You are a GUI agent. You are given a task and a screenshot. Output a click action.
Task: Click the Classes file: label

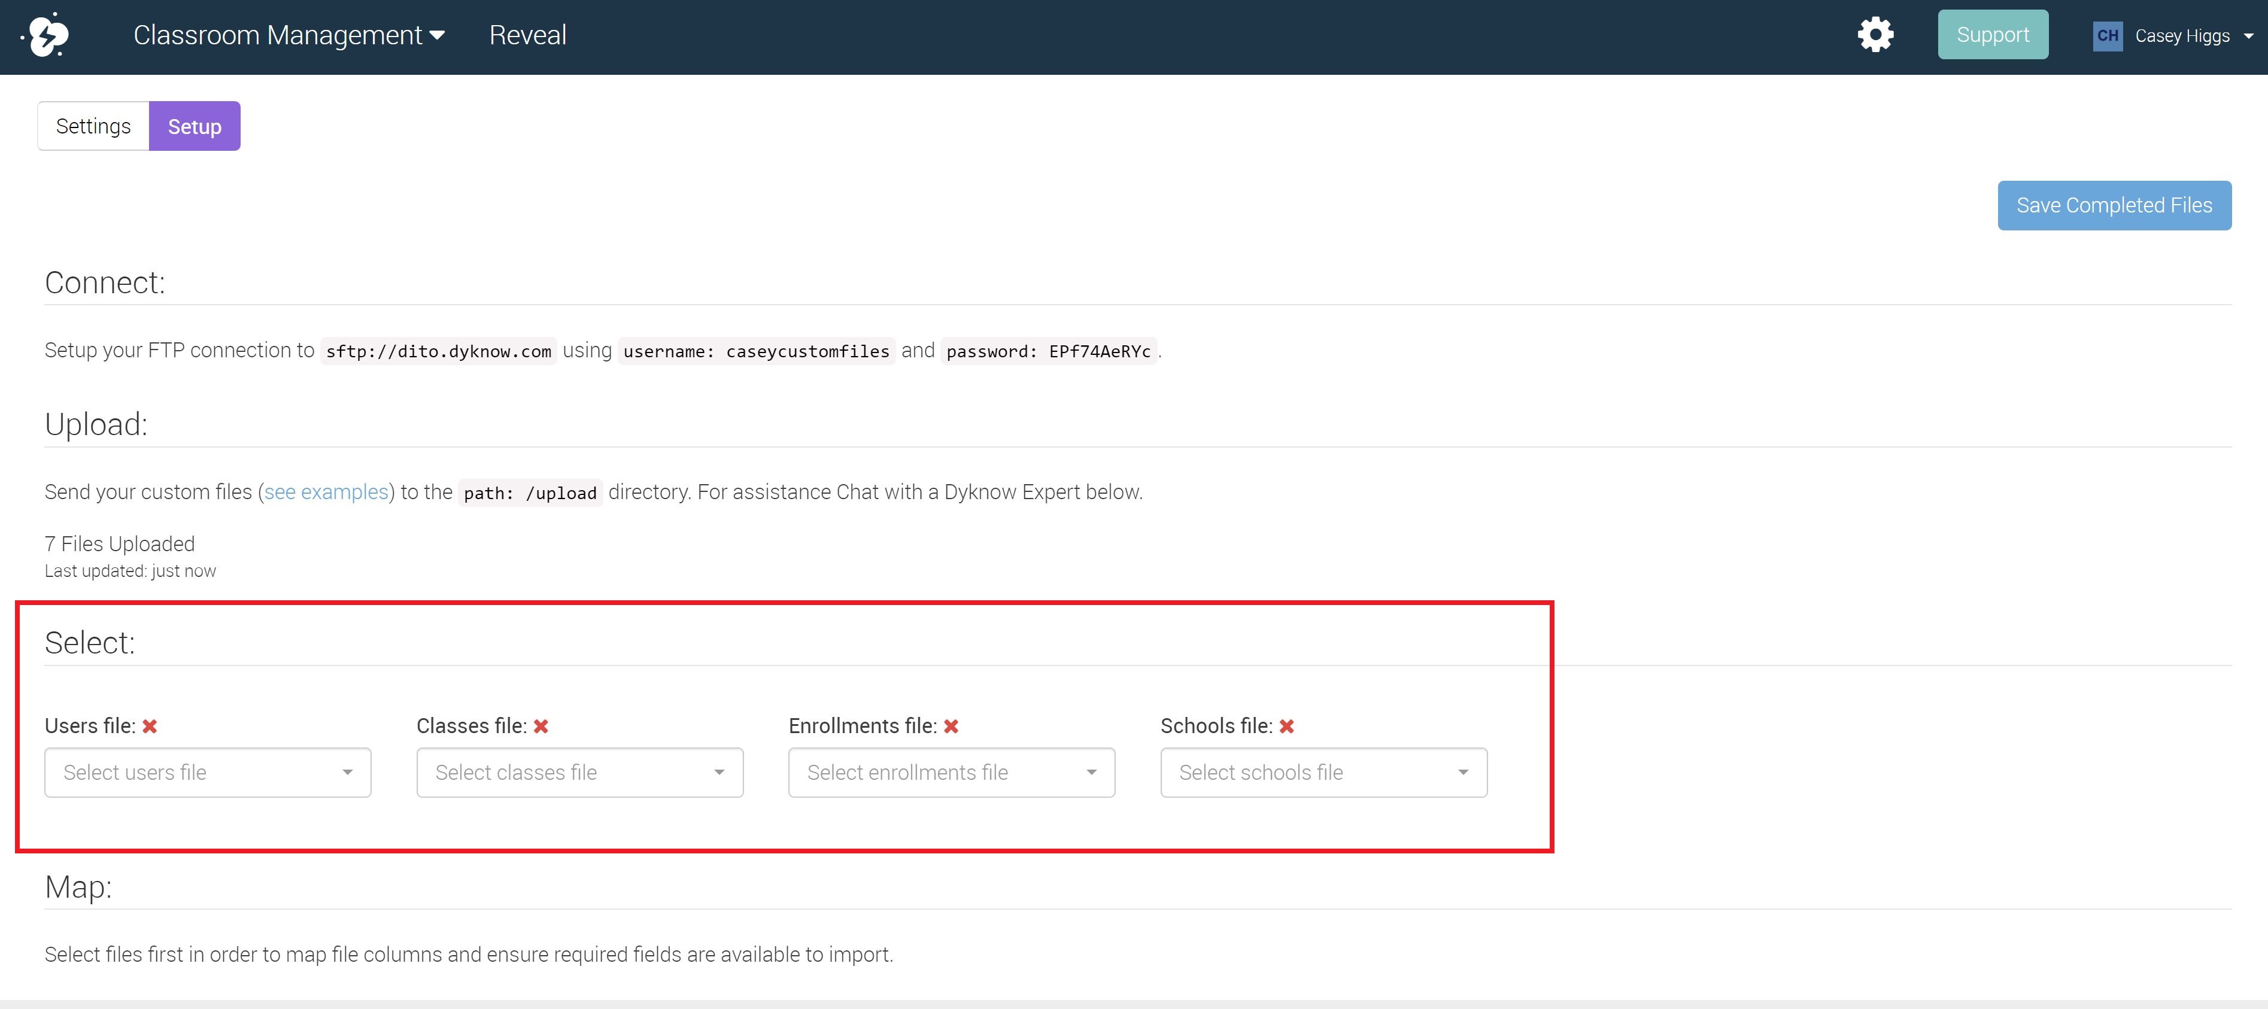pos(472,727)
